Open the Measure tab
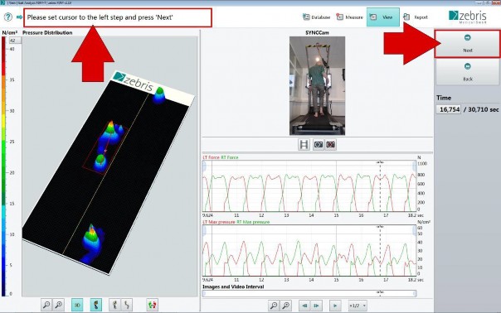The width and height of the screenshot is (501, 313). pos(349,17)
